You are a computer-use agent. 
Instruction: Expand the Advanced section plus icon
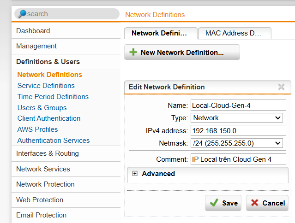[x=135, y=174]
